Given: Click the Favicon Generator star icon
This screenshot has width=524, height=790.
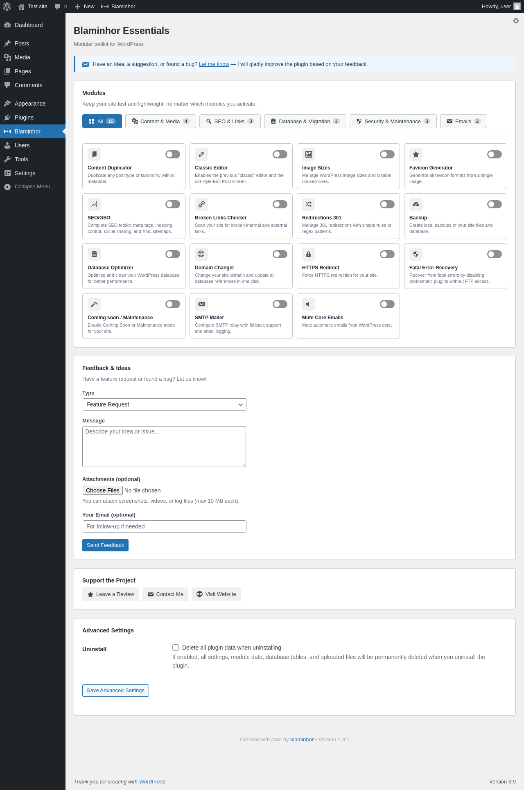Looking at the screenshot, I should click(x=416, y=154).
